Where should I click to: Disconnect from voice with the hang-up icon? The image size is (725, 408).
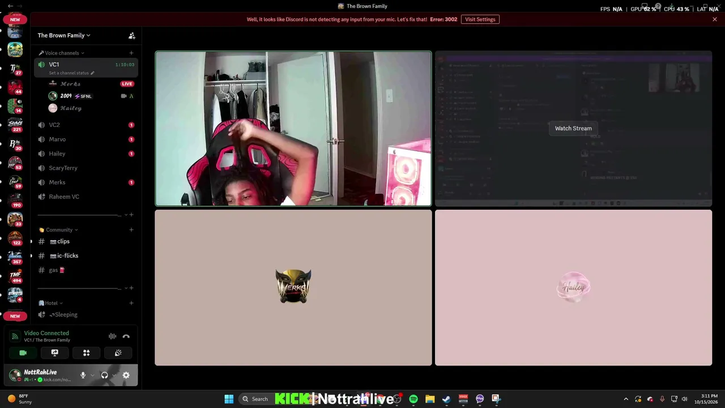click(x=126, y=336)
